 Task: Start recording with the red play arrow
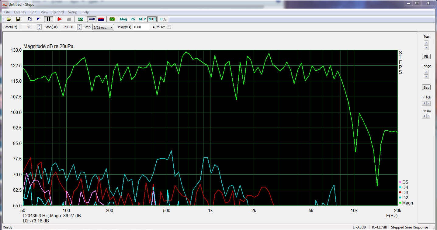(60, 19)
